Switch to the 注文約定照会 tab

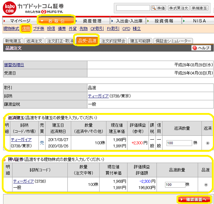[x=113, y=41]
